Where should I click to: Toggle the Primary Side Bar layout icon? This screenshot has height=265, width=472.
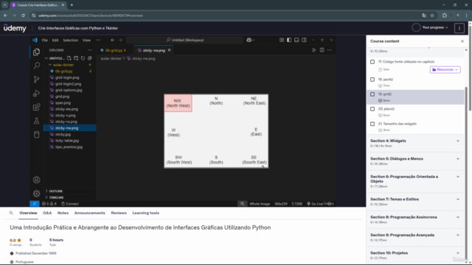(289, 40)
